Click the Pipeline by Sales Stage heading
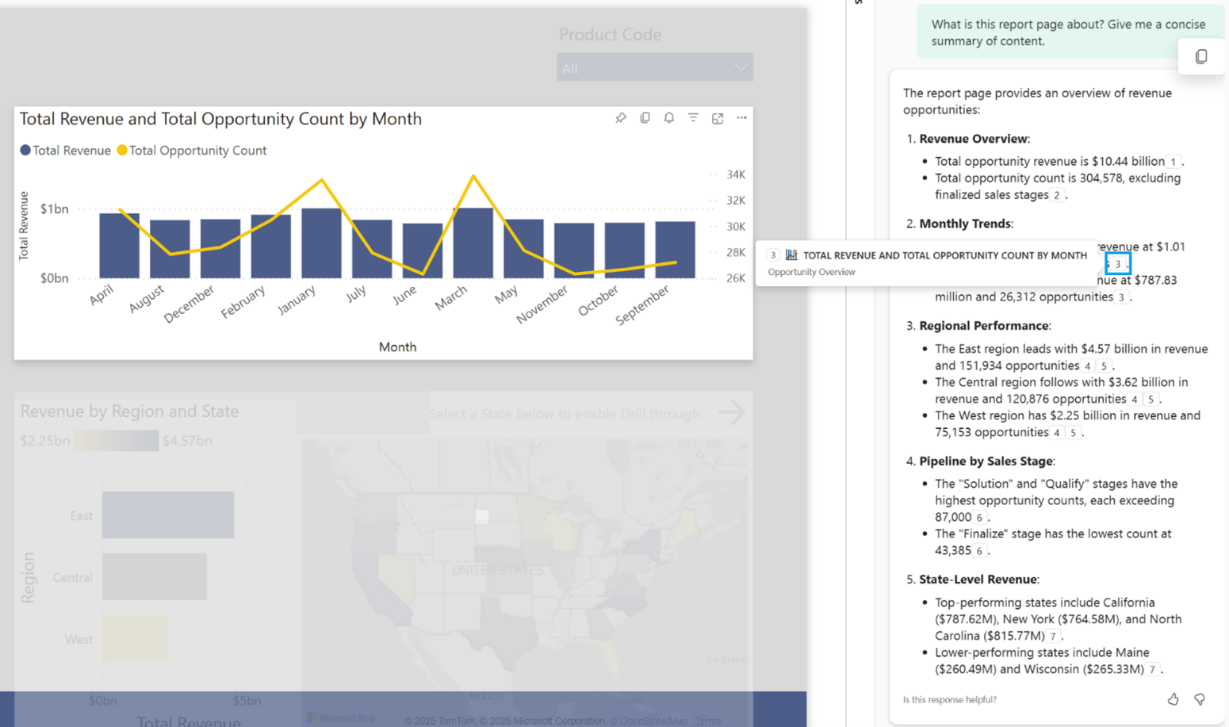 [987, 461]
